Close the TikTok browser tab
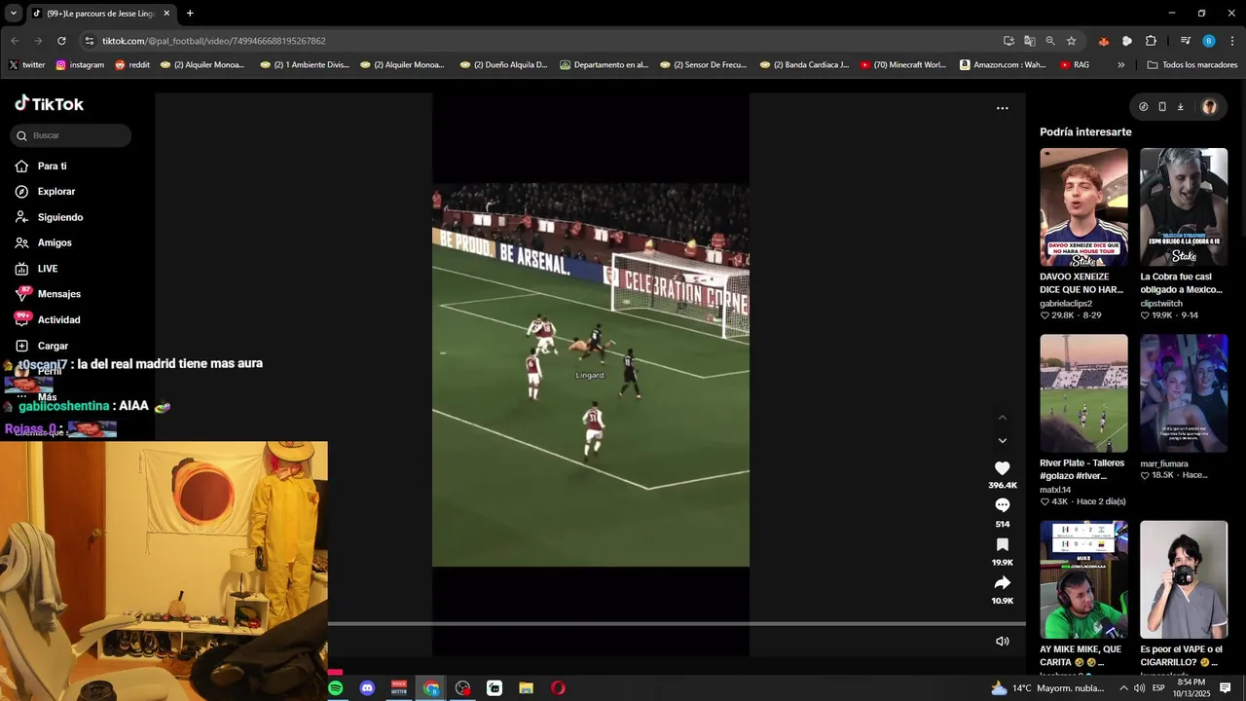This screenshot has width=1246, height=701. tap(166, 14)
